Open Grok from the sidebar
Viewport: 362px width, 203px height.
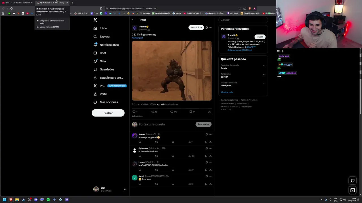[100, 61]
